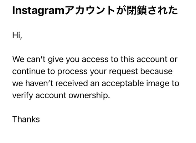Image resolution: width=196 pixels, height=143 pixels.
Task: Click the word "because" in the message
Action: tap(156, 71)
